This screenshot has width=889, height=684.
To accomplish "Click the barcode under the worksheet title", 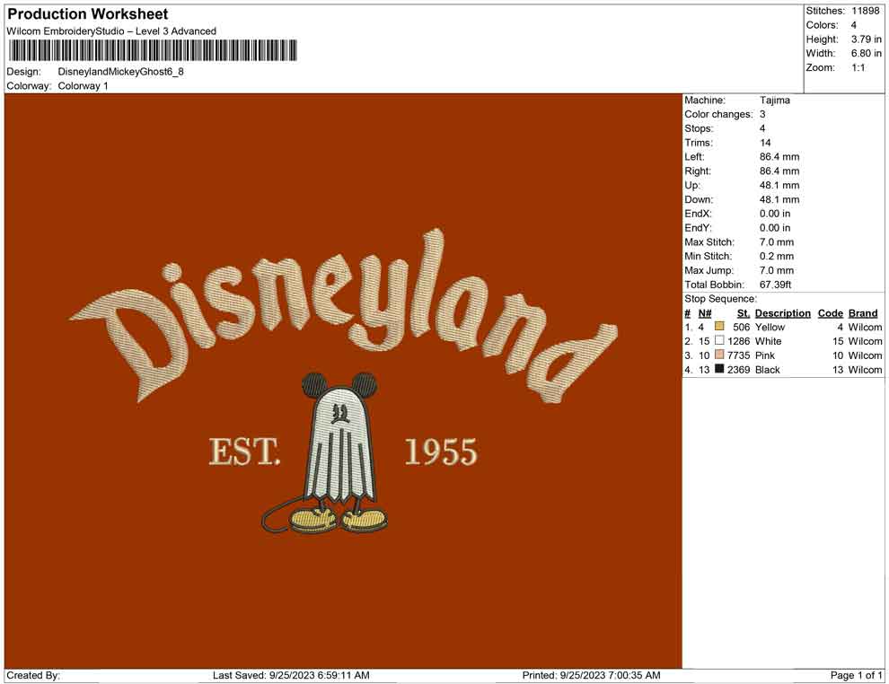I will (x=152, y=50).
